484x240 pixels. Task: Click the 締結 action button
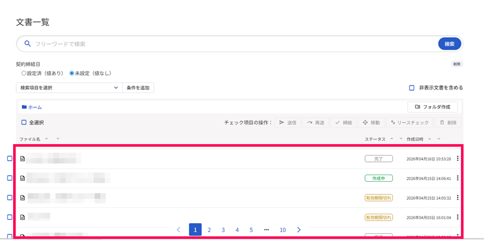(x=343, y=123)
